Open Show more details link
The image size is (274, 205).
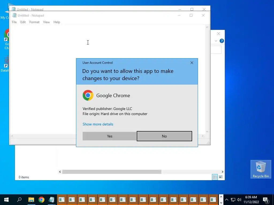pyautogui.click(x=98, y=124)
